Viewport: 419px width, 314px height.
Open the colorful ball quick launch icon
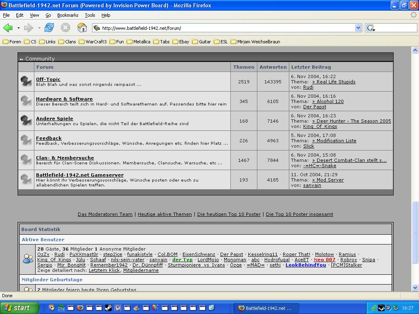155,308
